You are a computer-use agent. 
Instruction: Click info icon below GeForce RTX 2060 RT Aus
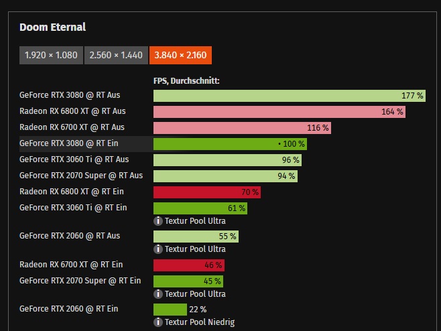pos(158,249)
